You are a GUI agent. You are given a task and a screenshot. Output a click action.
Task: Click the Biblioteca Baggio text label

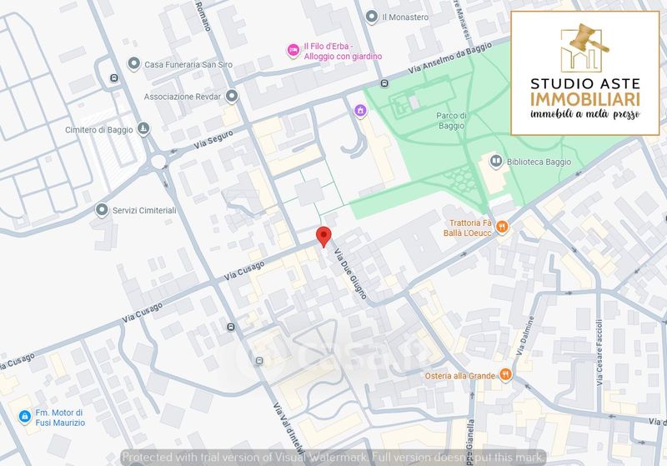click(539, 160)
